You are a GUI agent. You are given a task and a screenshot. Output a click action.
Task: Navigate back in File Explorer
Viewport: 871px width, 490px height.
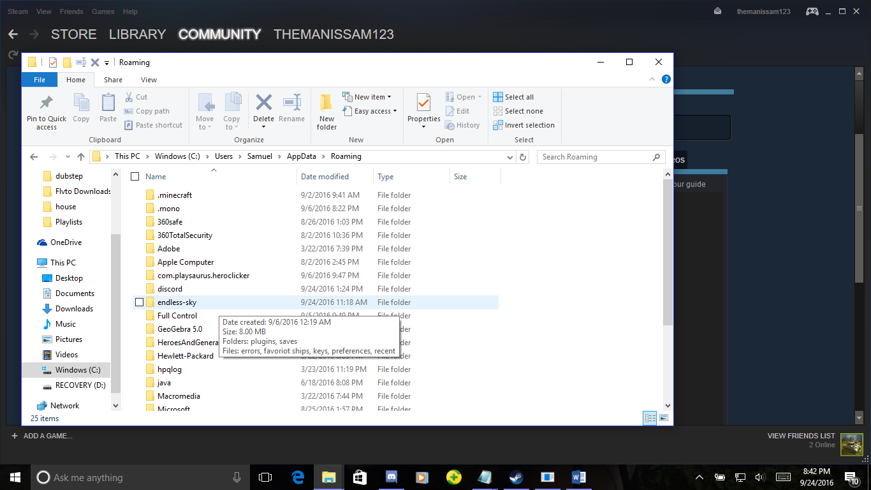34,157
